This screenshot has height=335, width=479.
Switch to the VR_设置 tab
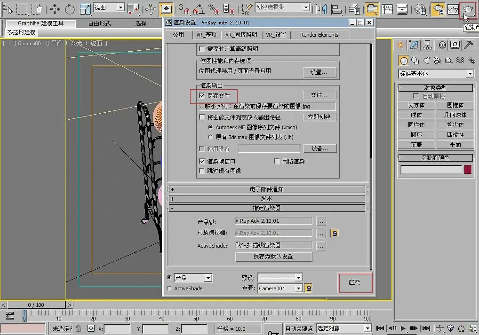tap(276, 35)
